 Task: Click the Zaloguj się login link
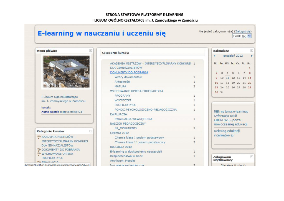tap(243, 31)
